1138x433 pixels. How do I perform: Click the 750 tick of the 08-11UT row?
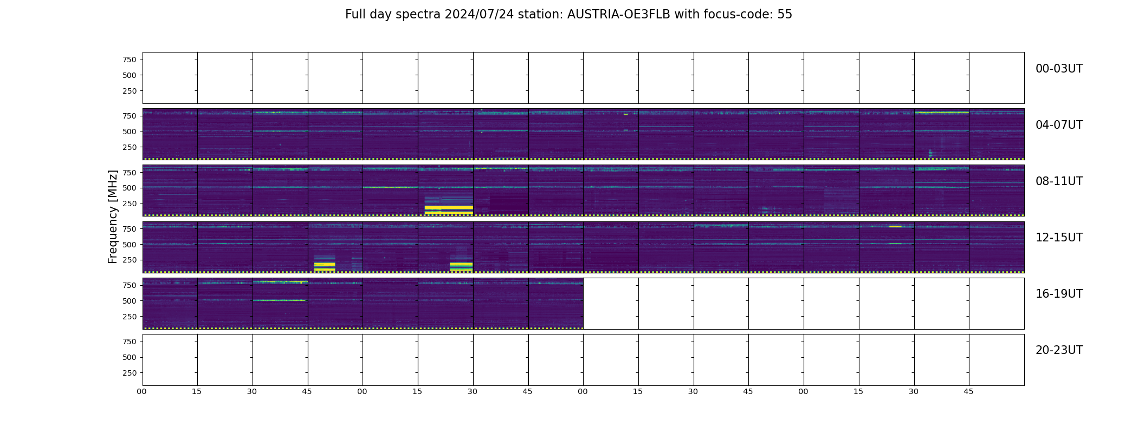[130, 173]
